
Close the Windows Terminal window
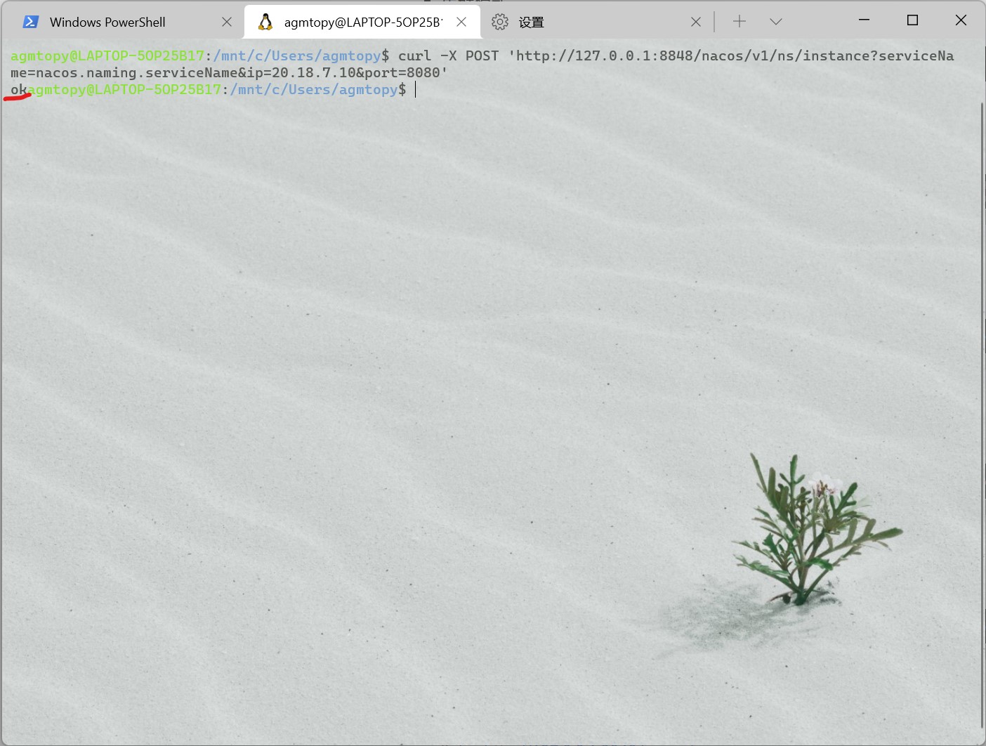(961, 20)
